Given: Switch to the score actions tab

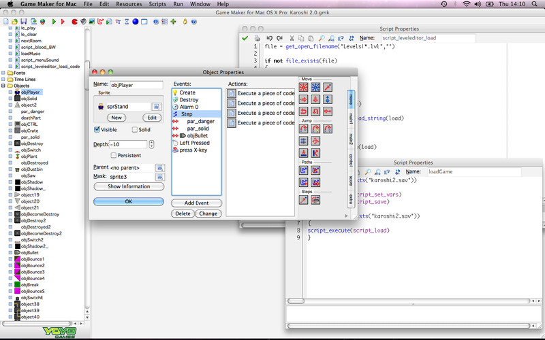Looking at the screenshot, I should (x=351, y=181).
